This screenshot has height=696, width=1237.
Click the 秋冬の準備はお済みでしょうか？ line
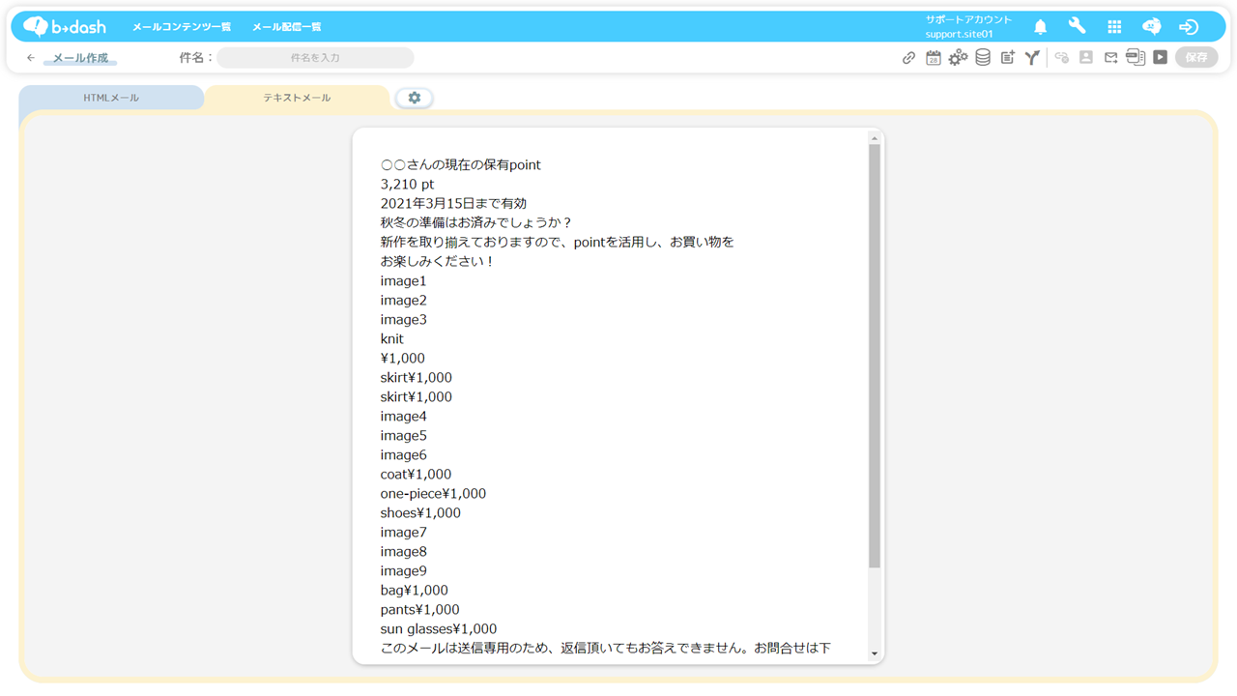click(x=476, y=223)
